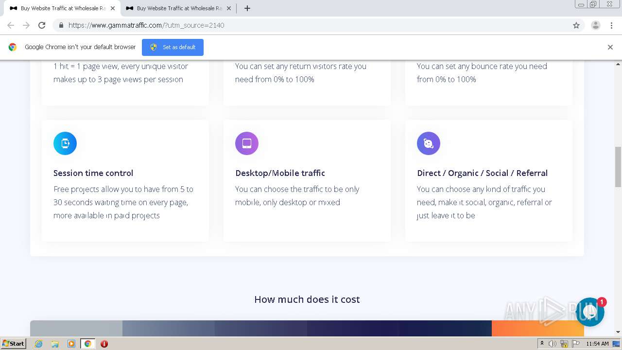This screenshot has width=622, height=350.
Task: Click the Session time control clock icon
Action: tap(65, 143)
